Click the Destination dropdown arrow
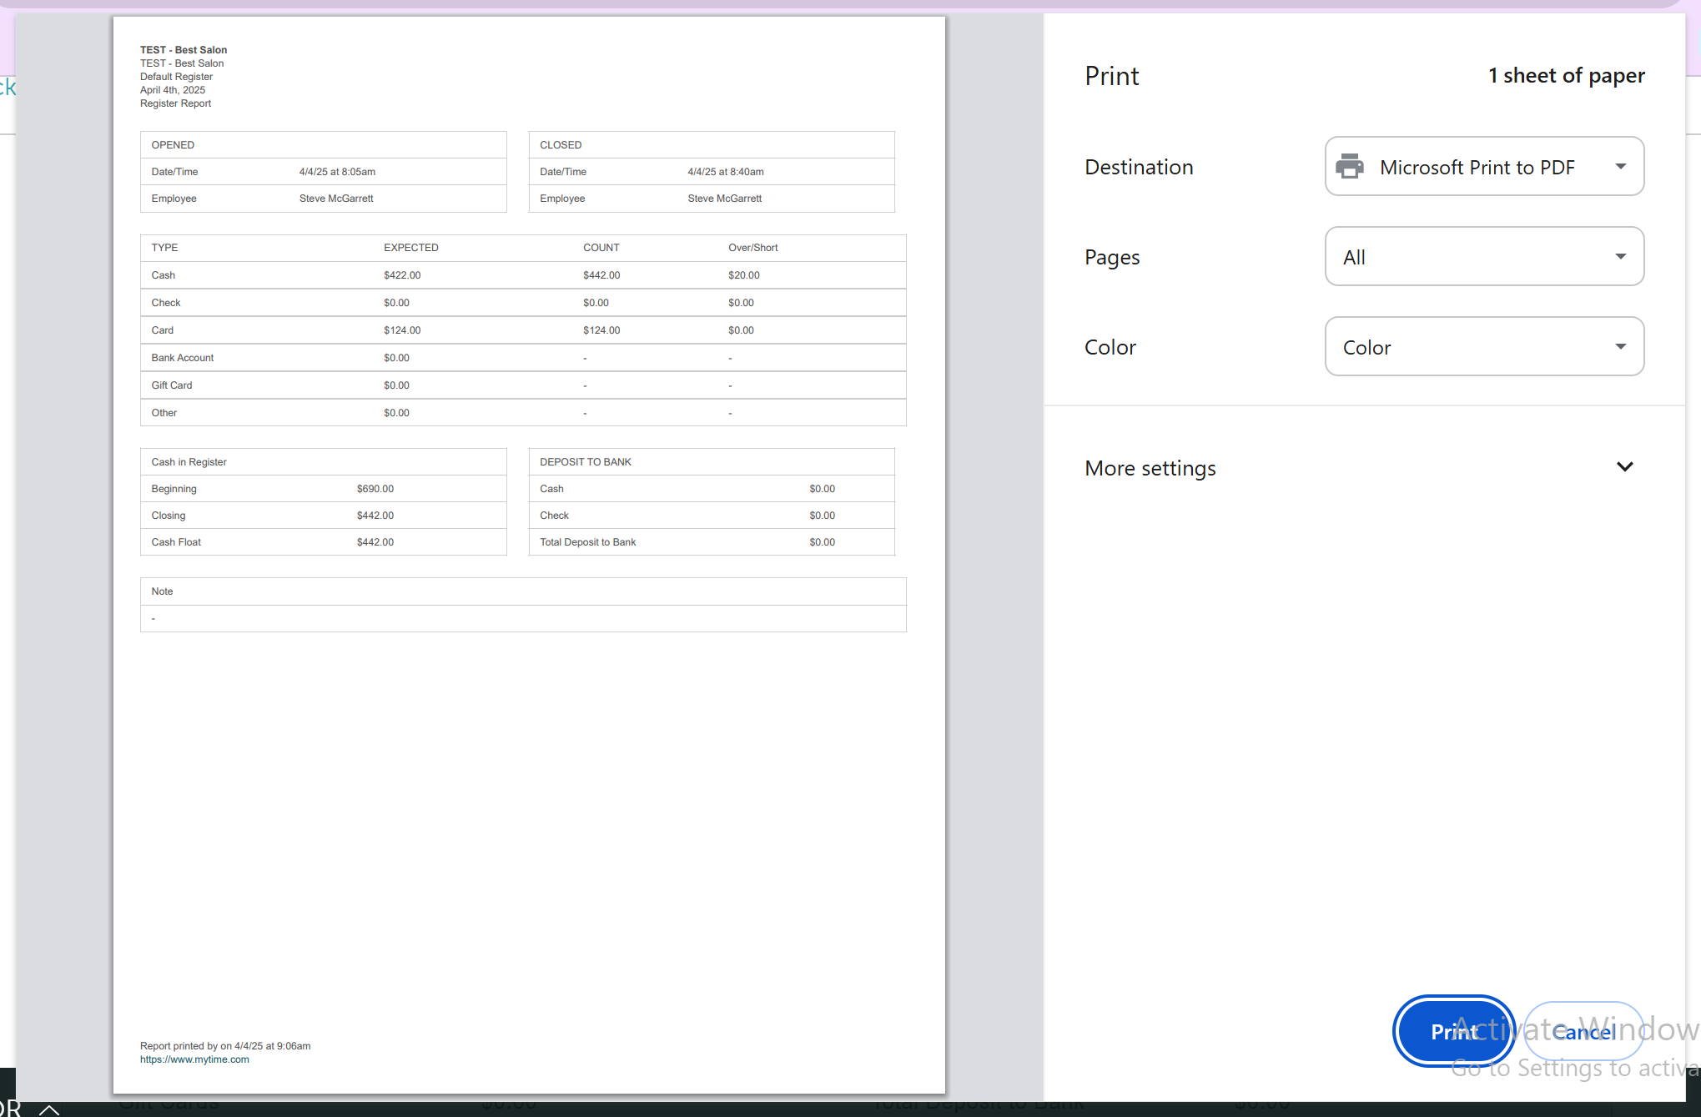Screen dimensions: 1701x1117 pyautogui.click(x=1620, y=167)
